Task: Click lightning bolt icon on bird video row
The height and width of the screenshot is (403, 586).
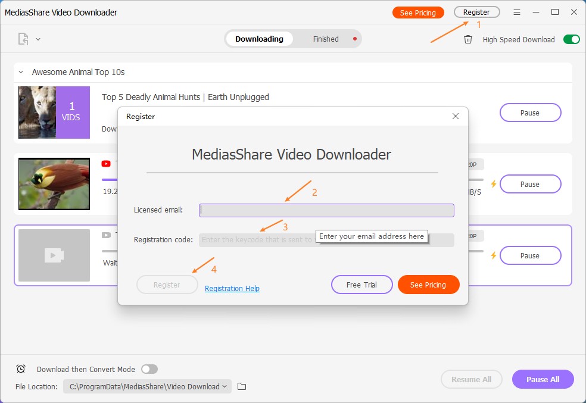Action: (493, 184)
